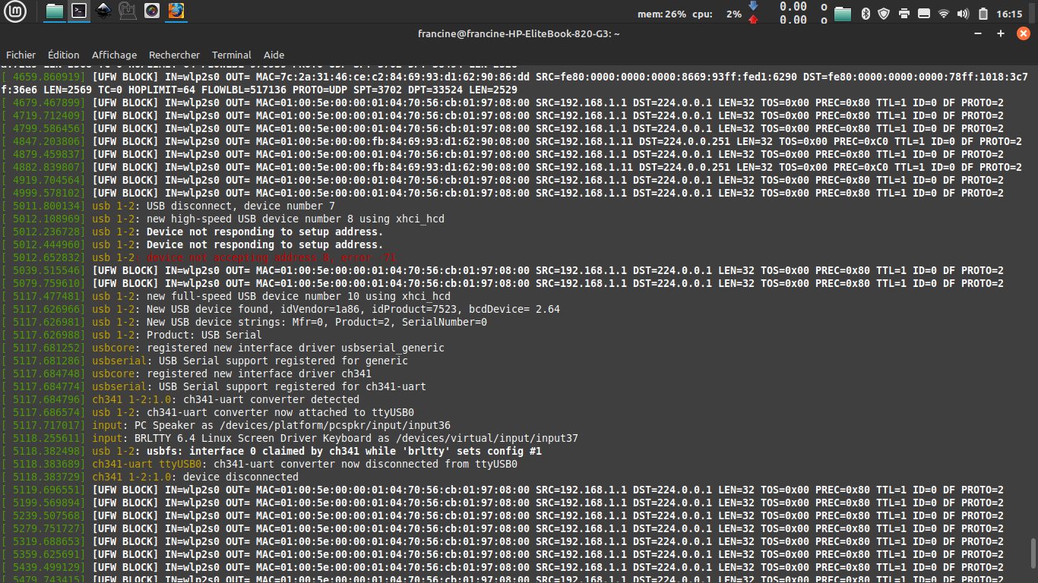Open the printer tray icon

(x=904, y=14)
